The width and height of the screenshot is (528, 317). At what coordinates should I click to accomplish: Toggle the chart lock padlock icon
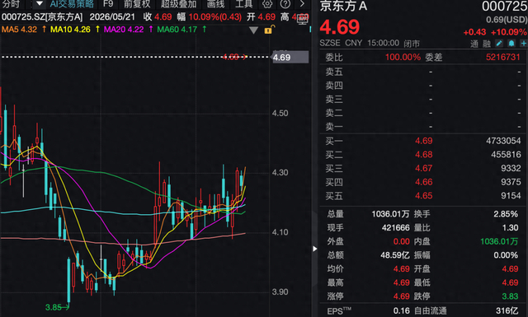coord(268,30)
